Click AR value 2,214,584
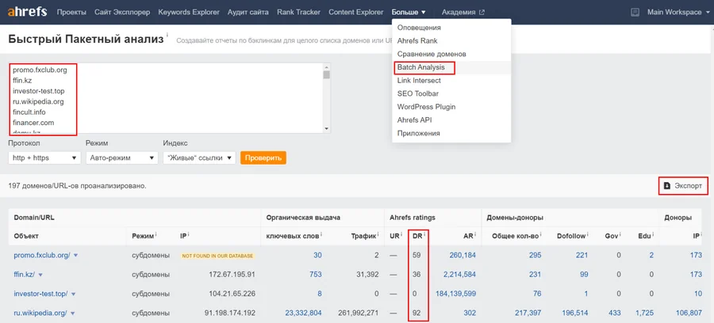The image size is (714, 323). [x=460, y=275]
